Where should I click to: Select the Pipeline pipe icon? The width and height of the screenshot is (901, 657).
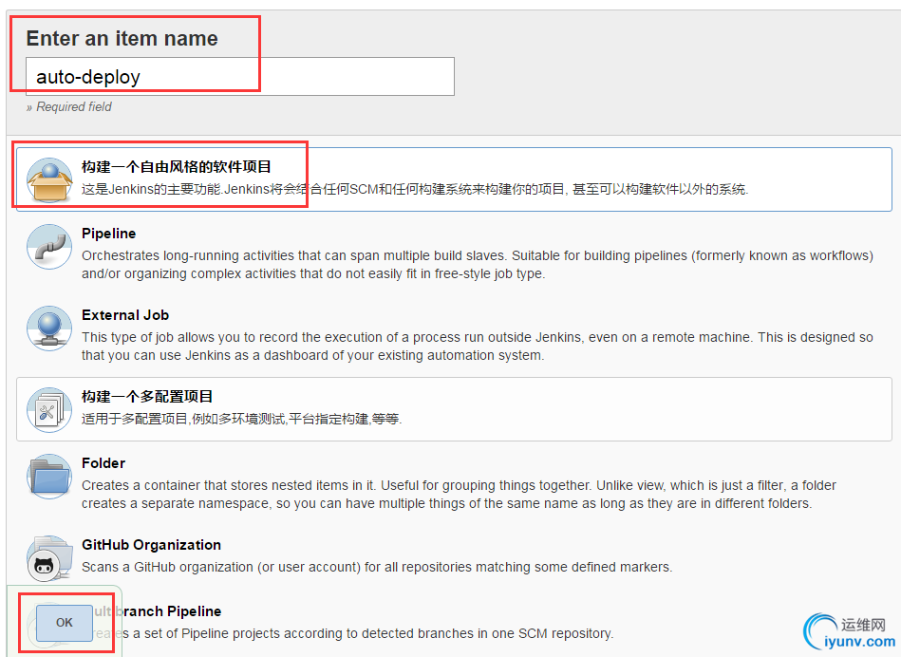point(49,247)
